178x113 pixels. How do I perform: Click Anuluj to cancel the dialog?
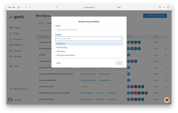58,63
